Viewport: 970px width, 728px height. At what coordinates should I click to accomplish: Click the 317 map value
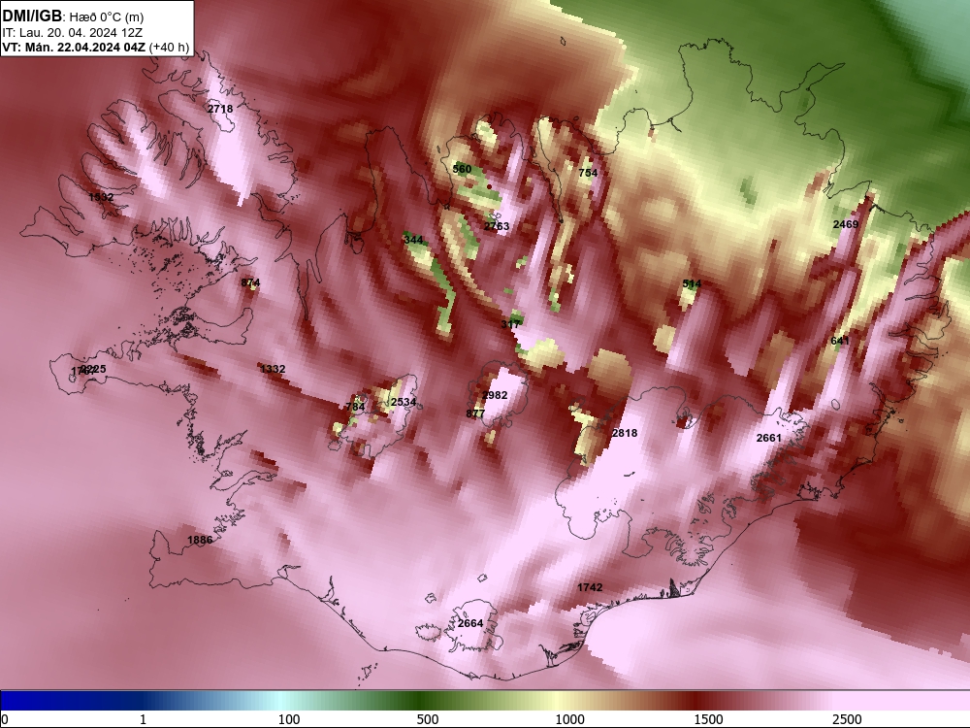coord(510,324)
